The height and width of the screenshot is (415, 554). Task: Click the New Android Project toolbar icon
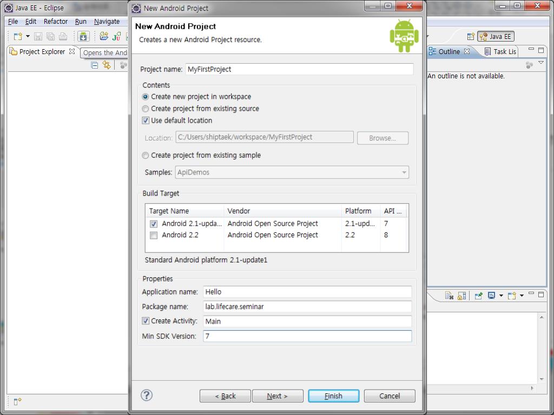click(104, 36)
